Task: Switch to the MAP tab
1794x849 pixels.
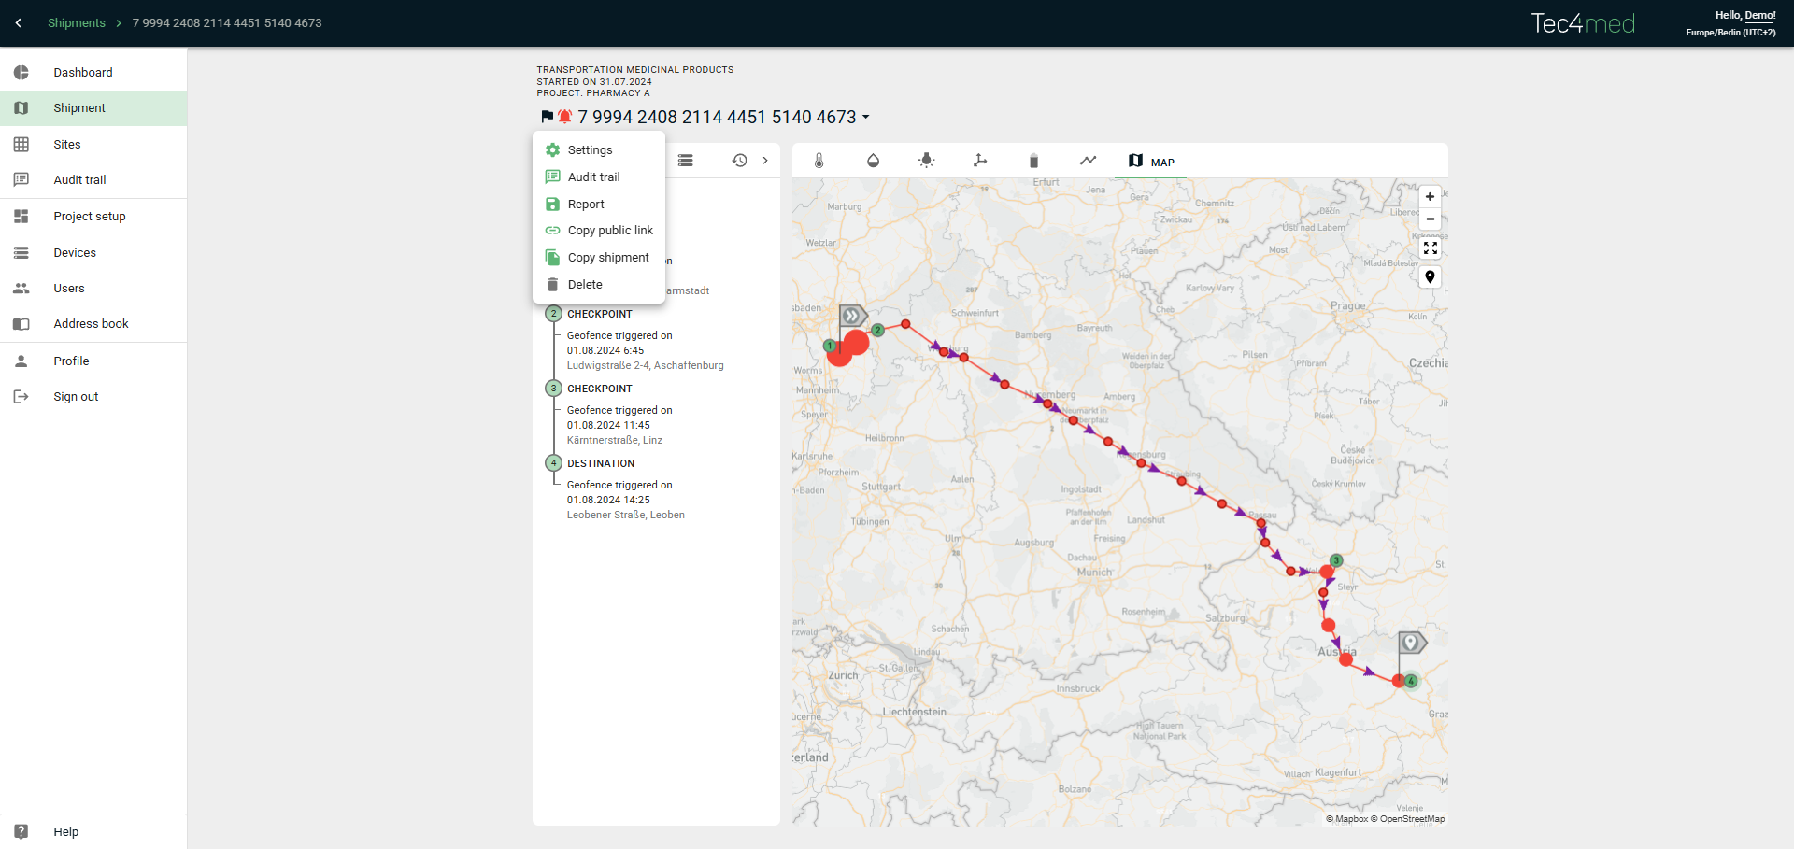Action: (1151, 162)
